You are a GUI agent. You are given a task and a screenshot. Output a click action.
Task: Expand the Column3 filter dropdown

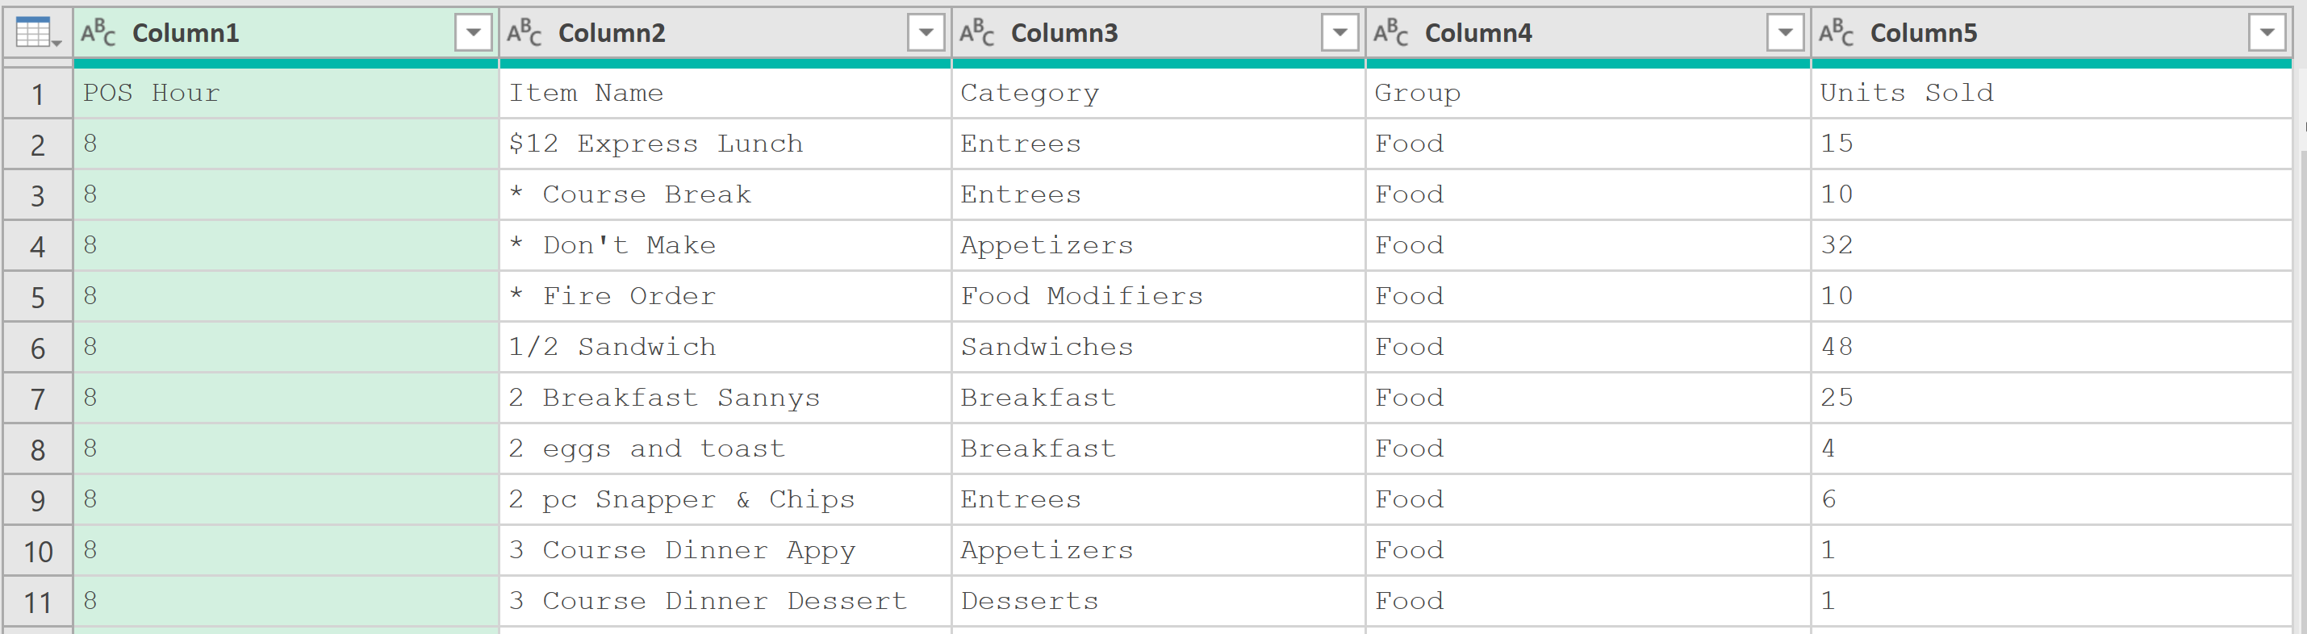1340,33
